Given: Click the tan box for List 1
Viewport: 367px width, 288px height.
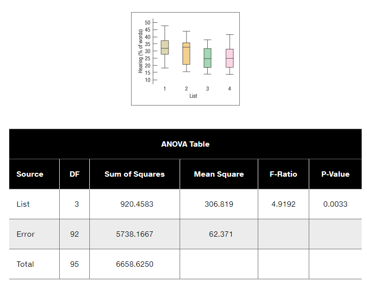Looking at the screenshot, I should click(x=165, y=47).
